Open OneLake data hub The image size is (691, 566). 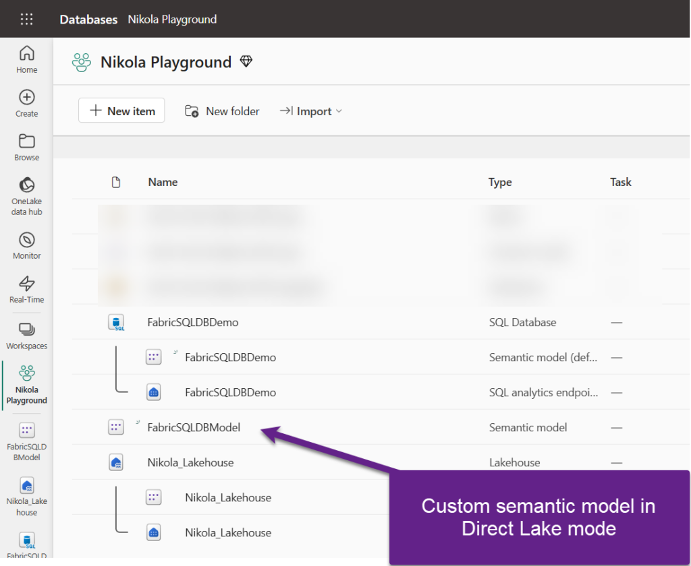tap(26, 196)
